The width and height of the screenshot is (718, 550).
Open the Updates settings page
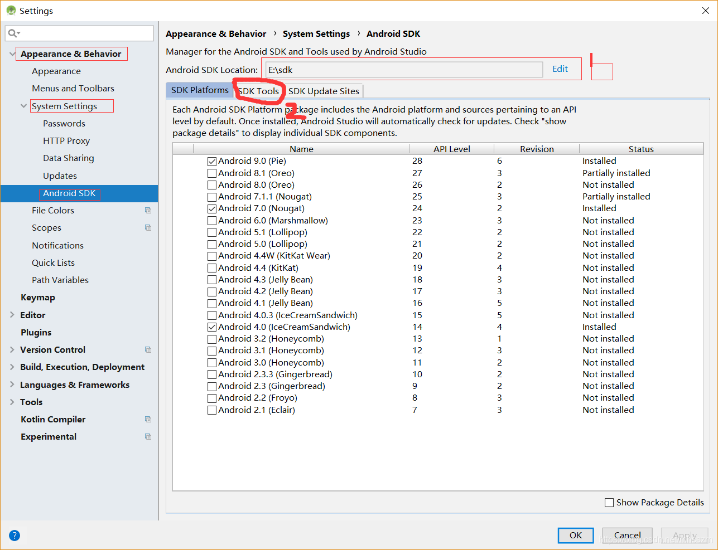[x=60, y=176]
